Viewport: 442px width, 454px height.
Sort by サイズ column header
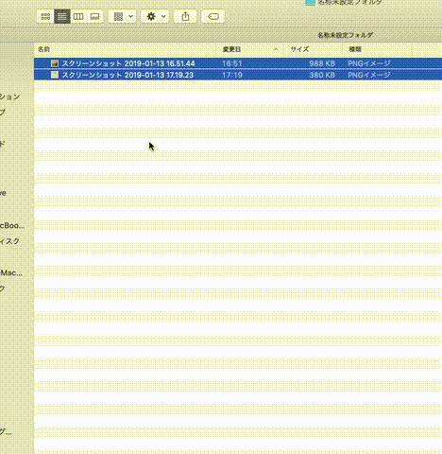[299, 49]
